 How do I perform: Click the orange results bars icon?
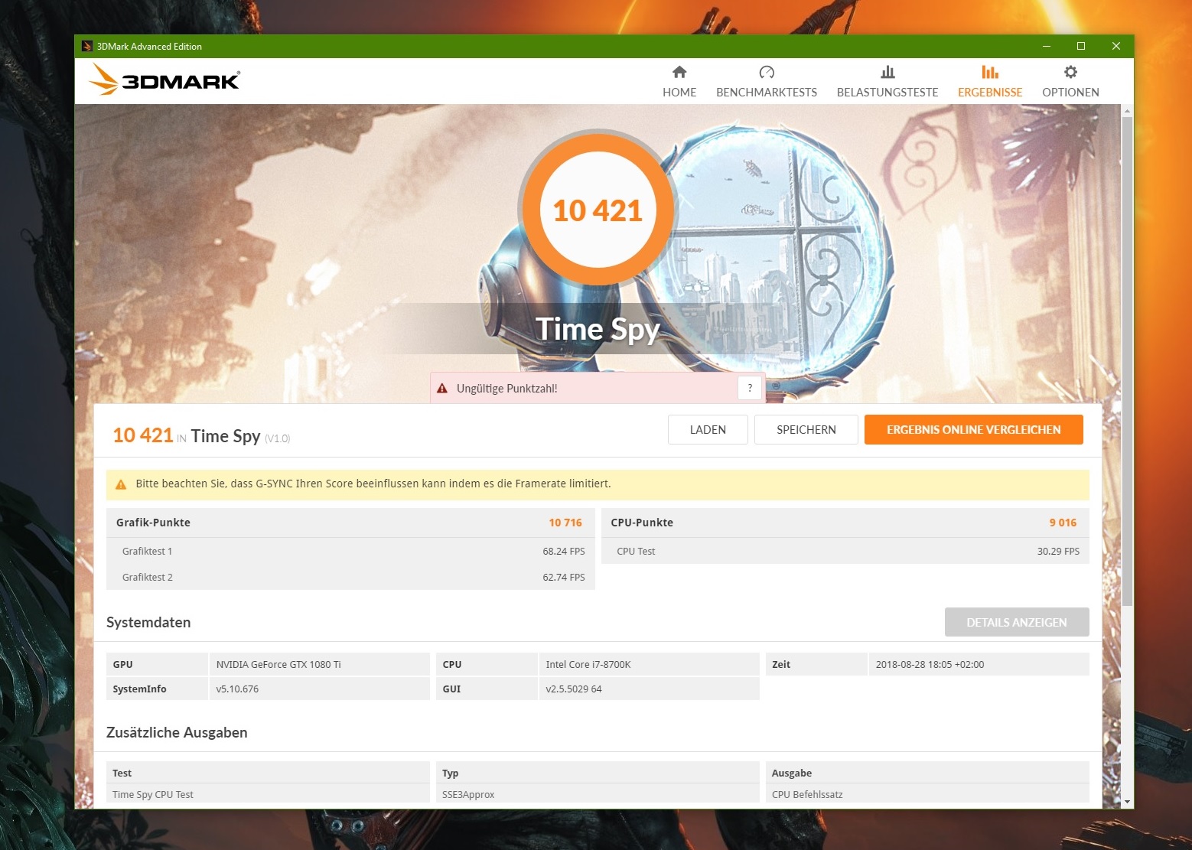pyautogui.click(x=990, y=72)
